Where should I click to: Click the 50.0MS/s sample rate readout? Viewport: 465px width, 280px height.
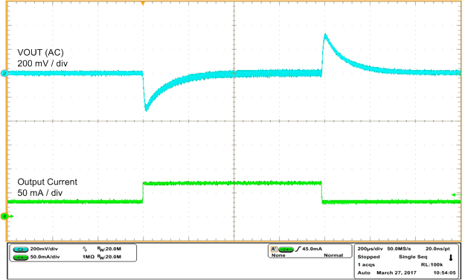coord(400,249)
